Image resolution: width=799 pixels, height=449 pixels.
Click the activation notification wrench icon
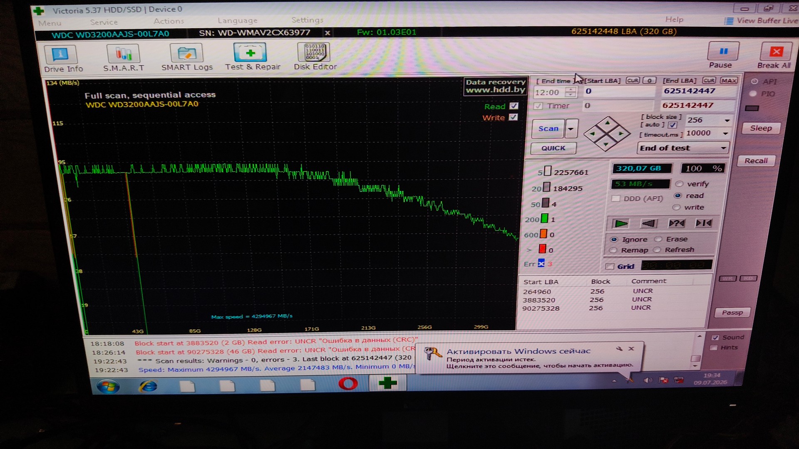click(619, 348)
